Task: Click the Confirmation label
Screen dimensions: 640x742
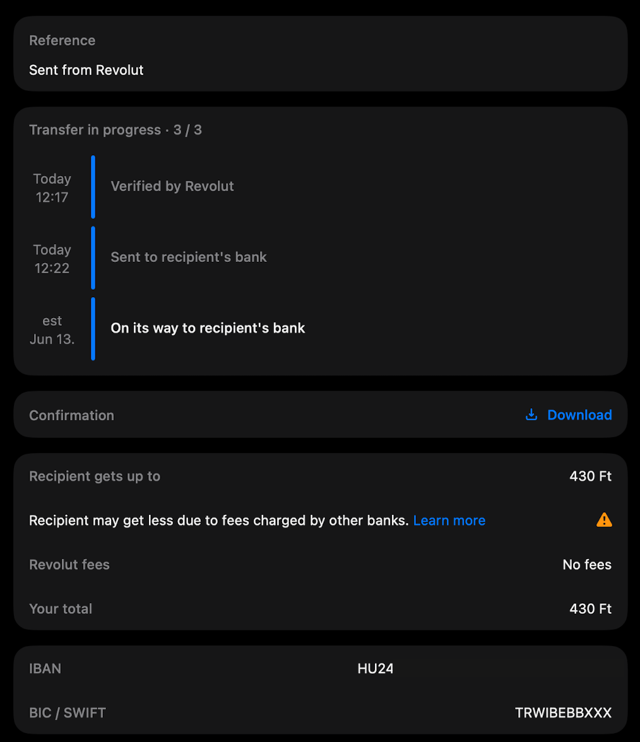Action: pos(71,415)
